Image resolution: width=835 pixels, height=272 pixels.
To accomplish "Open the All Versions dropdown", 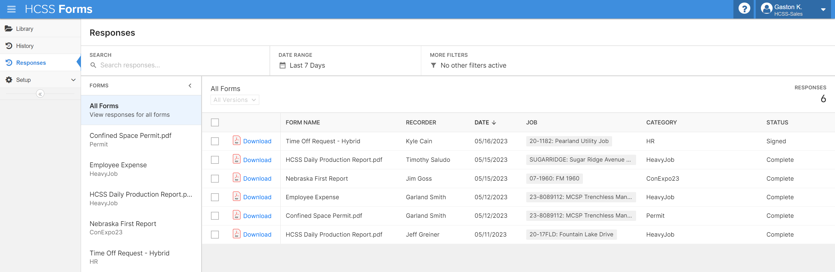I will coord(235,100).
